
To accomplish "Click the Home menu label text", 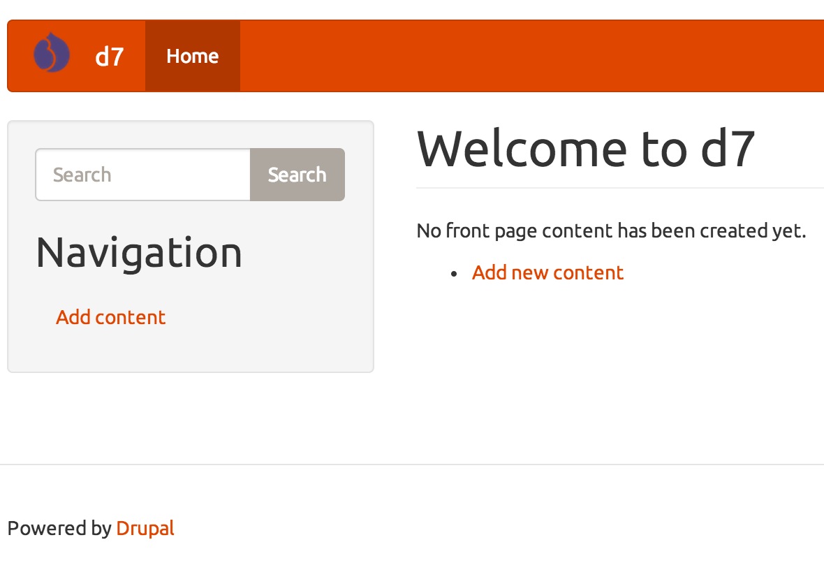I will [x=193, y=56].
